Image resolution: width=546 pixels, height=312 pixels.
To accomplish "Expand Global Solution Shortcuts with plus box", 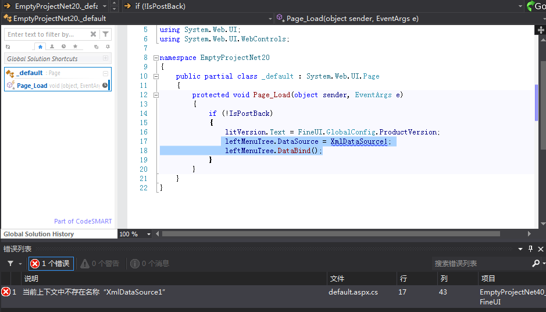I will tap(105, 58).
